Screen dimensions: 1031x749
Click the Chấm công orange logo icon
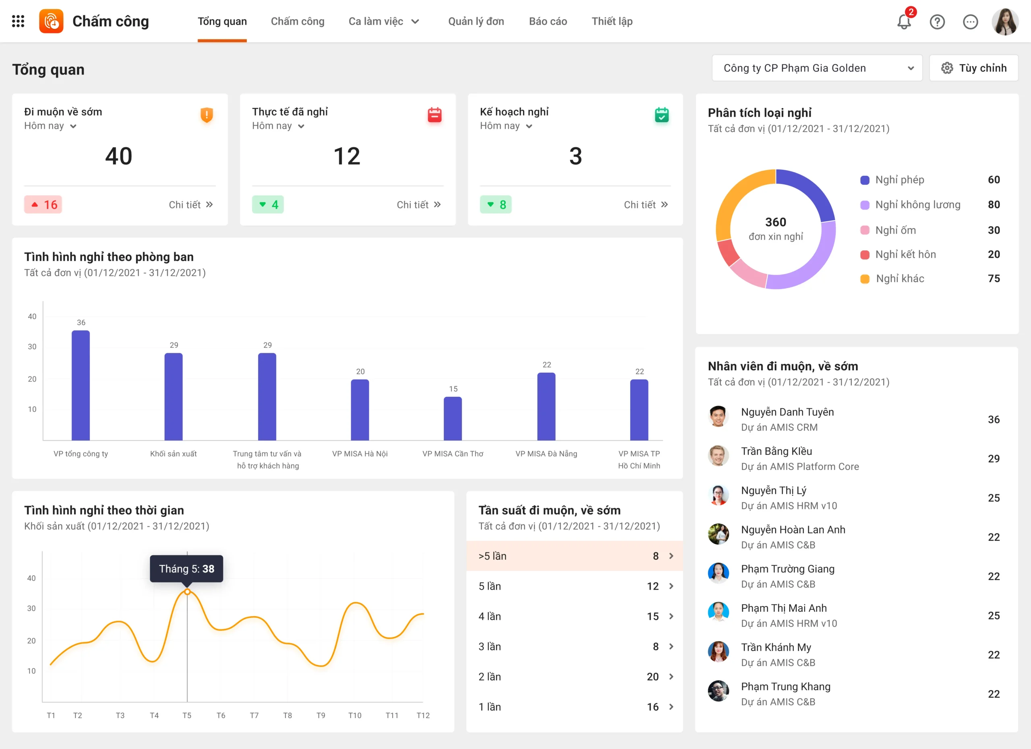pos(52,21)
